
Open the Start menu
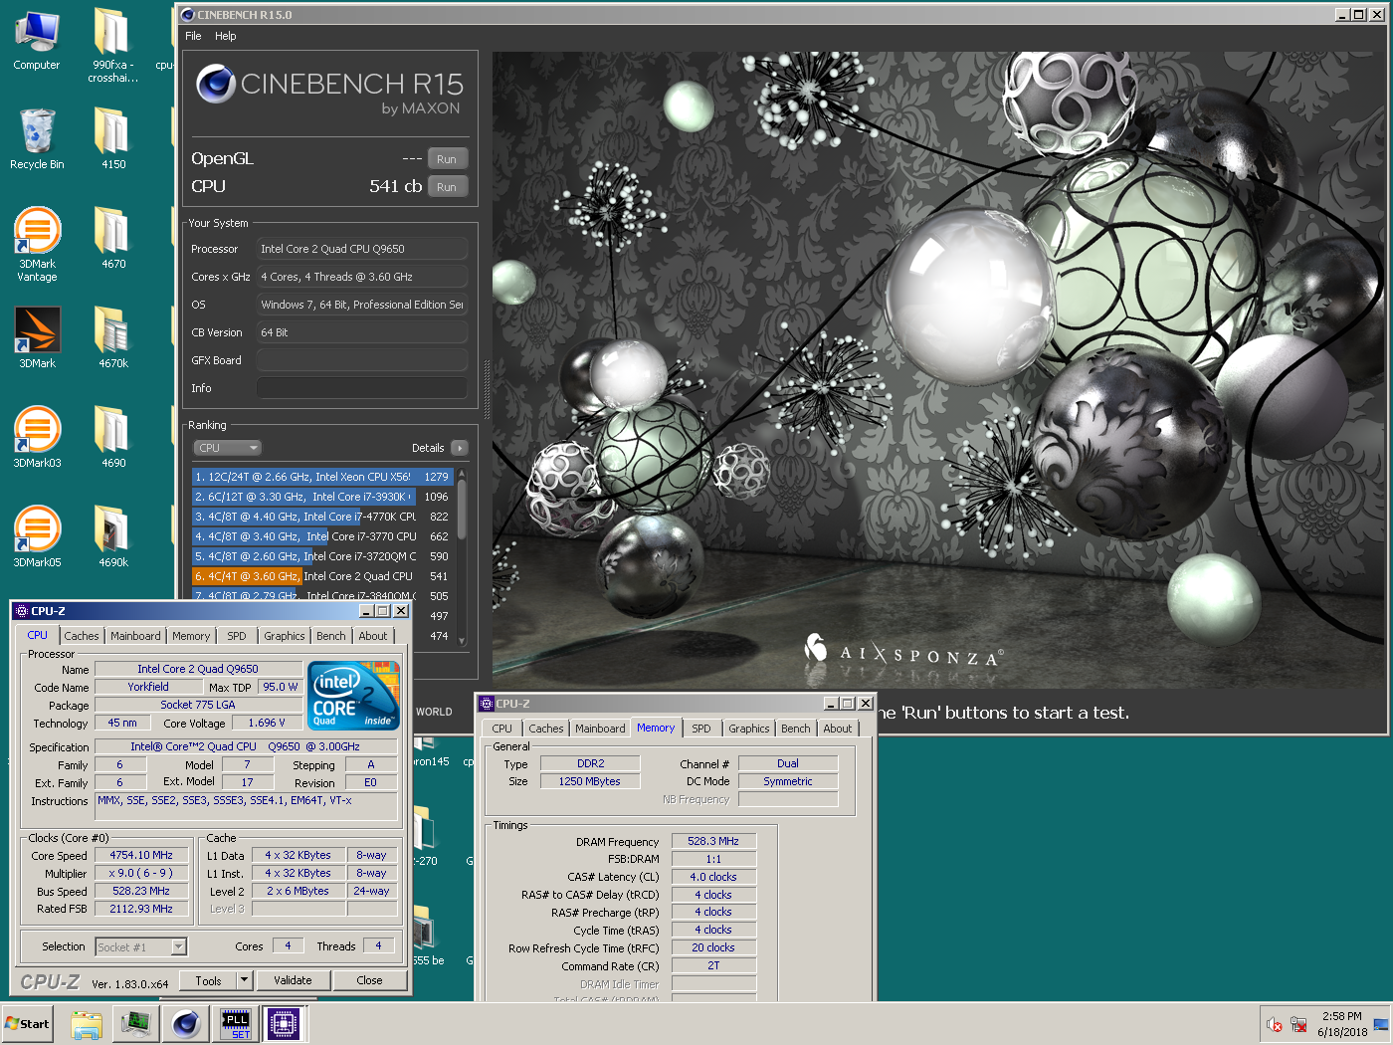click(x=27, y=1023)
